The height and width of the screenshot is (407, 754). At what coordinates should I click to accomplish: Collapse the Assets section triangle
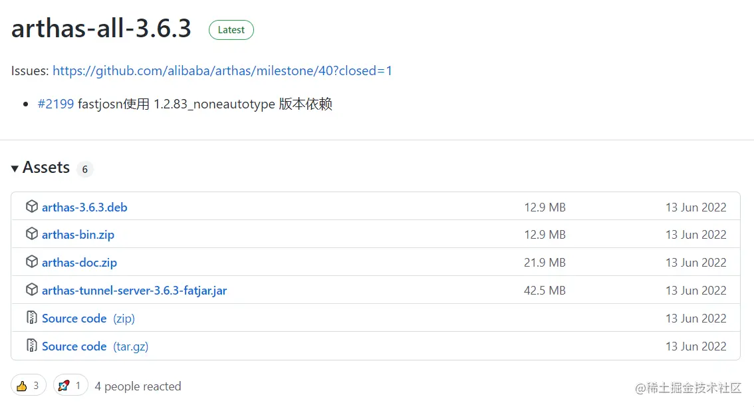15,168
